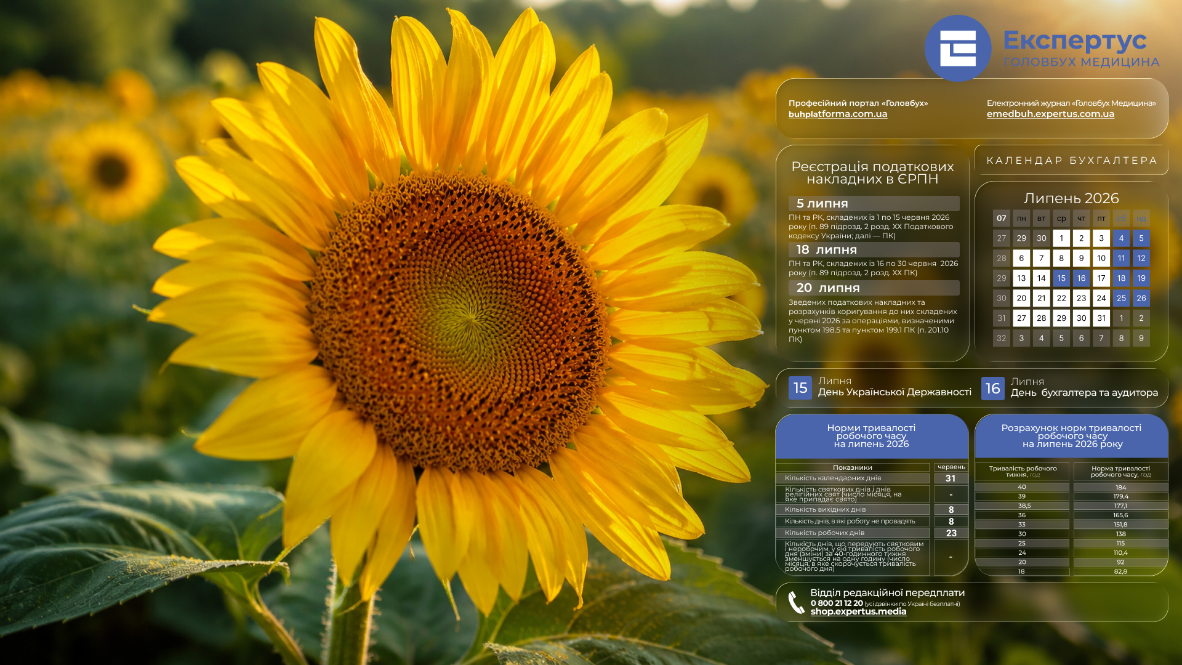Viewport: 1182px width, 665px height.
Task: Click the 82,8 hours norm value
Action: [1120, 572]
